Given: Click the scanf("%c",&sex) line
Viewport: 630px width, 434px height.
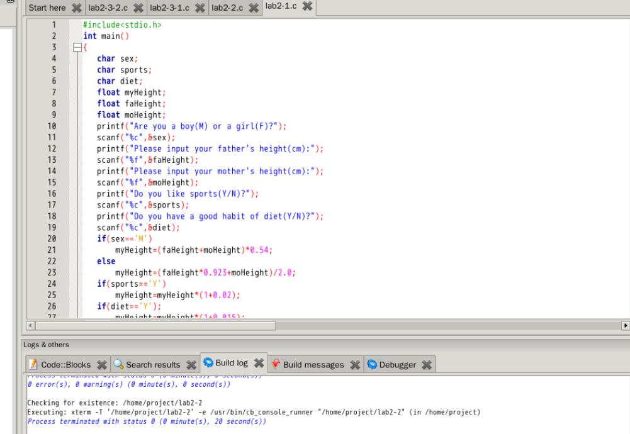Looking at the screenshot, I should [x=136, y=137].
